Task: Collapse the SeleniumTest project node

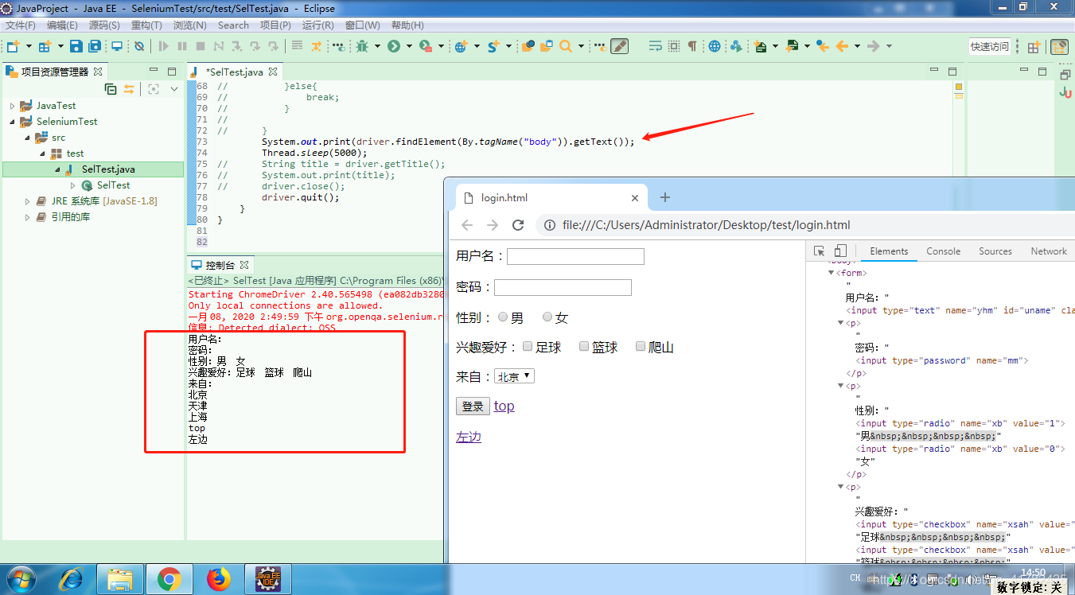Action: 12,122
